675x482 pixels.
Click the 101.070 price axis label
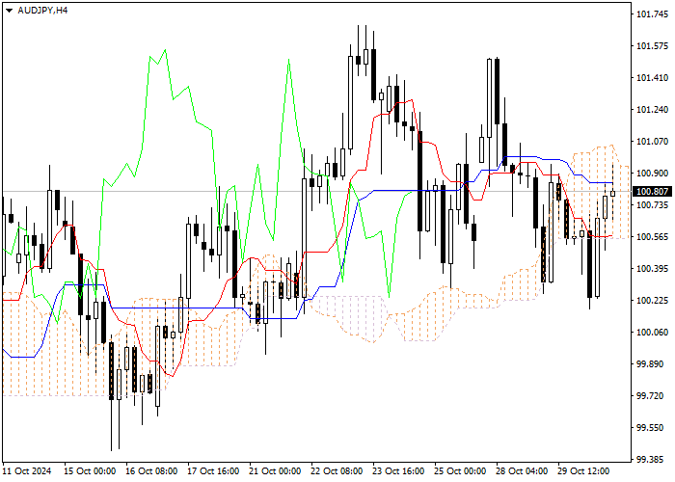pos(652,141)
